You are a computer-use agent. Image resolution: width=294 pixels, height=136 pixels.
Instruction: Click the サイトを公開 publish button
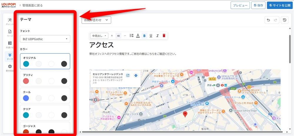click(x=280, y=5)
